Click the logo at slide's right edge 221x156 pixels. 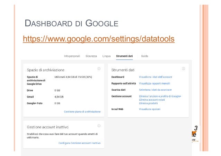tap(195, 134)
